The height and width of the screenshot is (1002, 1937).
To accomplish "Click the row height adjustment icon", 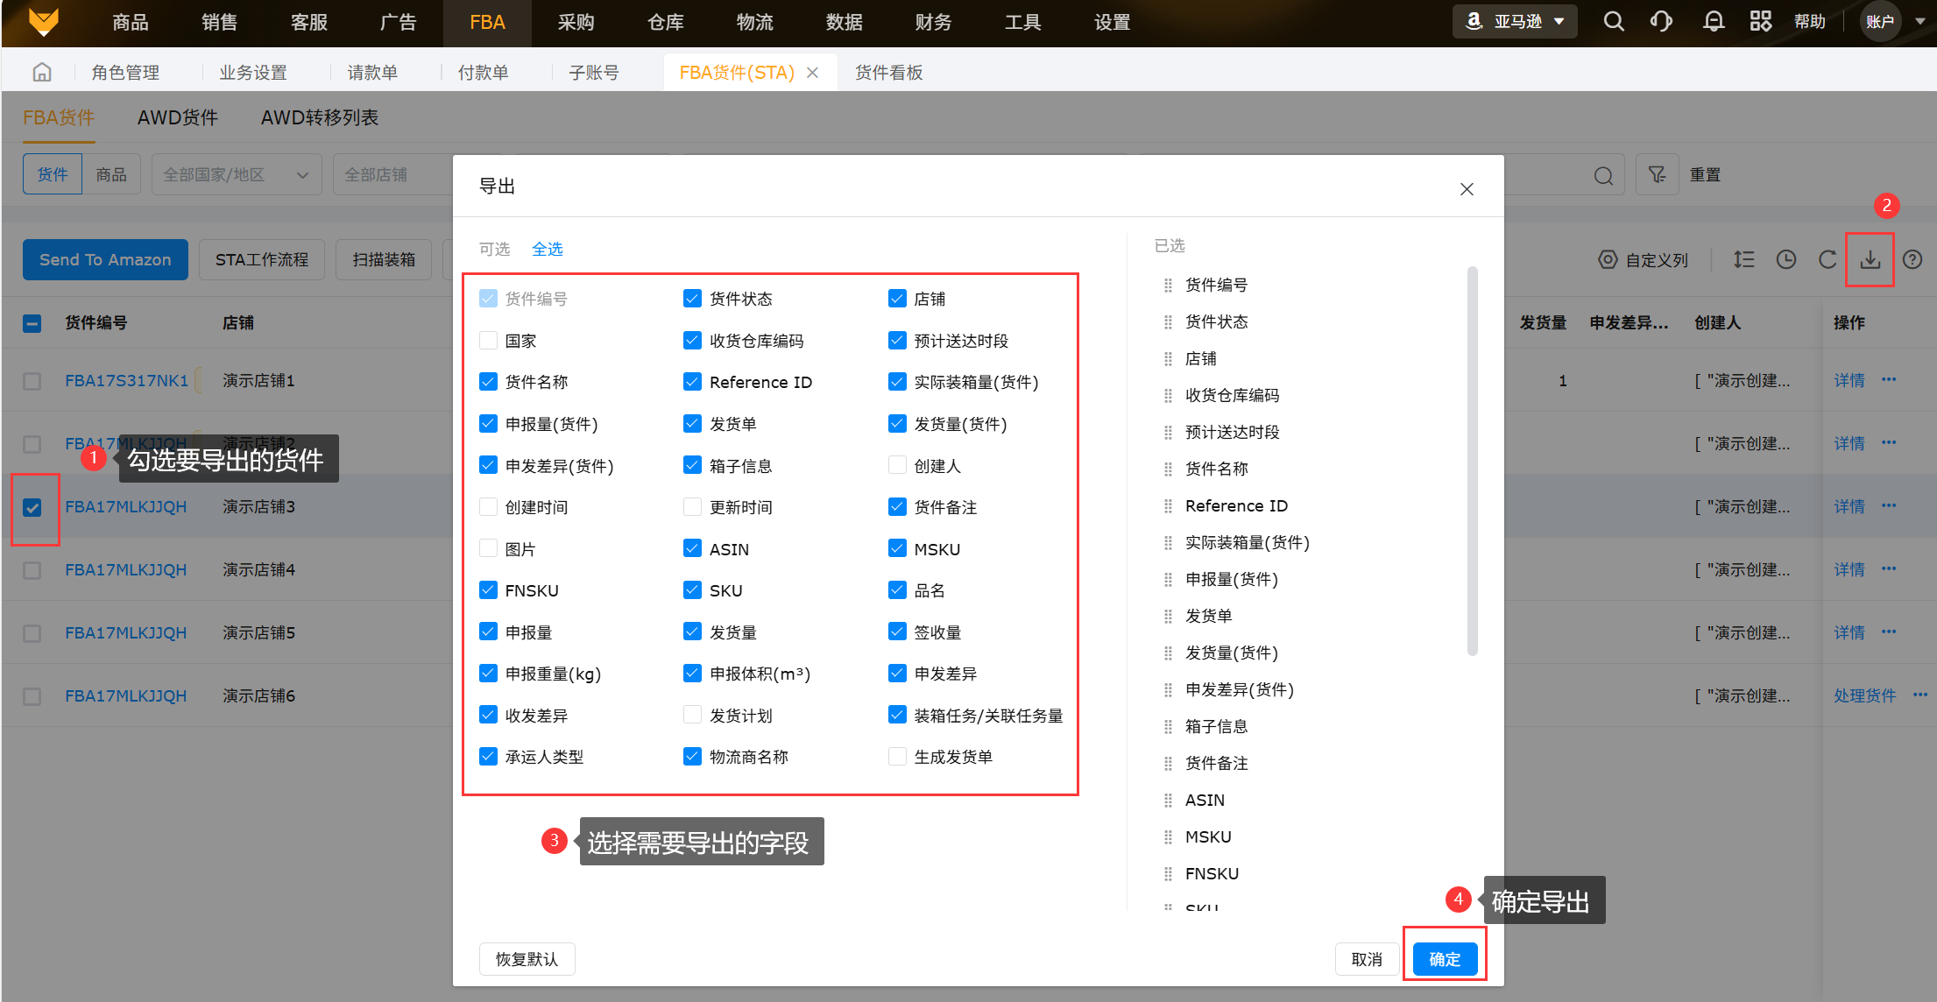I will pos(1743,259).
